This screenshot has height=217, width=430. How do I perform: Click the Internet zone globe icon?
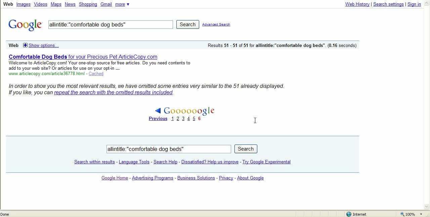pyautogui.click(x=349, y=214)
